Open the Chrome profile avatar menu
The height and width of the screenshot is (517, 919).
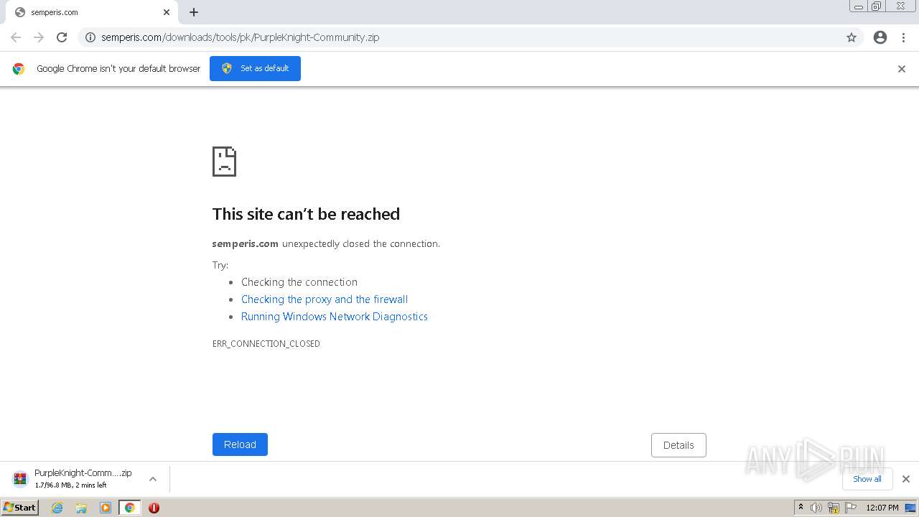click(880, 37)
